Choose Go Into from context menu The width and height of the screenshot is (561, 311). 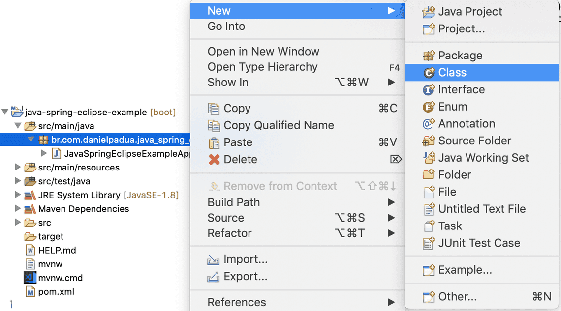coord(226,27)
